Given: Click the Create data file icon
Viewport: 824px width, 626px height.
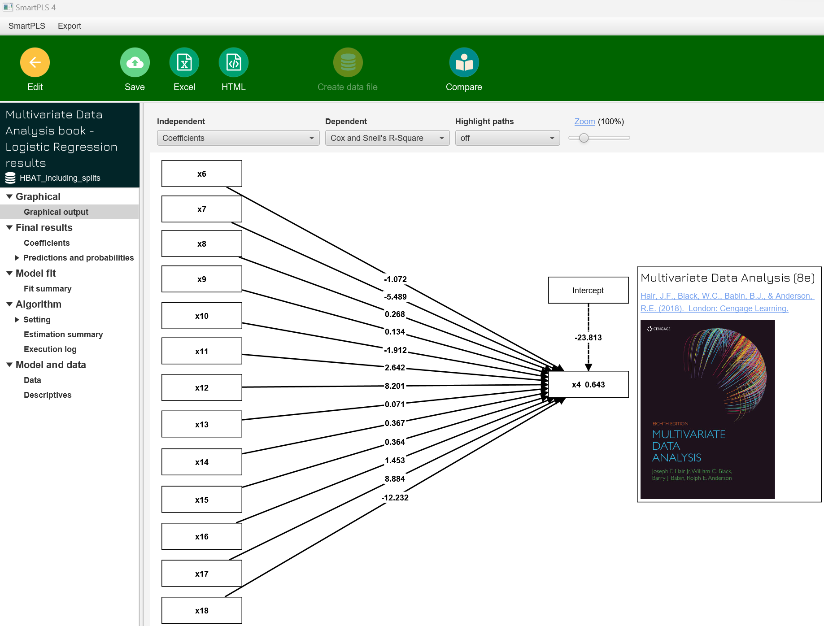Looking at the screenshot, I should 348,63.
